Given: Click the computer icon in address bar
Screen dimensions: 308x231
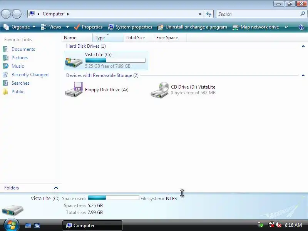Looking at the screenshot, I should pos(32,14).
